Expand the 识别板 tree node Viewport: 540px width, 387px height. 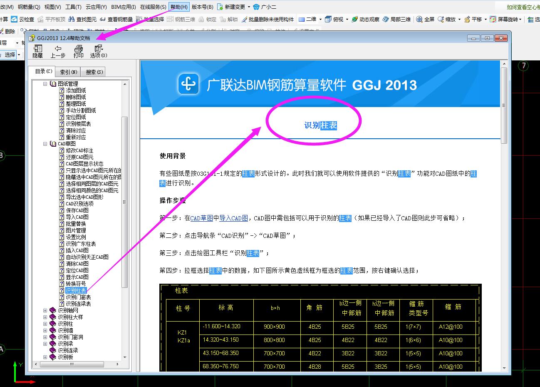pos(45,357)
